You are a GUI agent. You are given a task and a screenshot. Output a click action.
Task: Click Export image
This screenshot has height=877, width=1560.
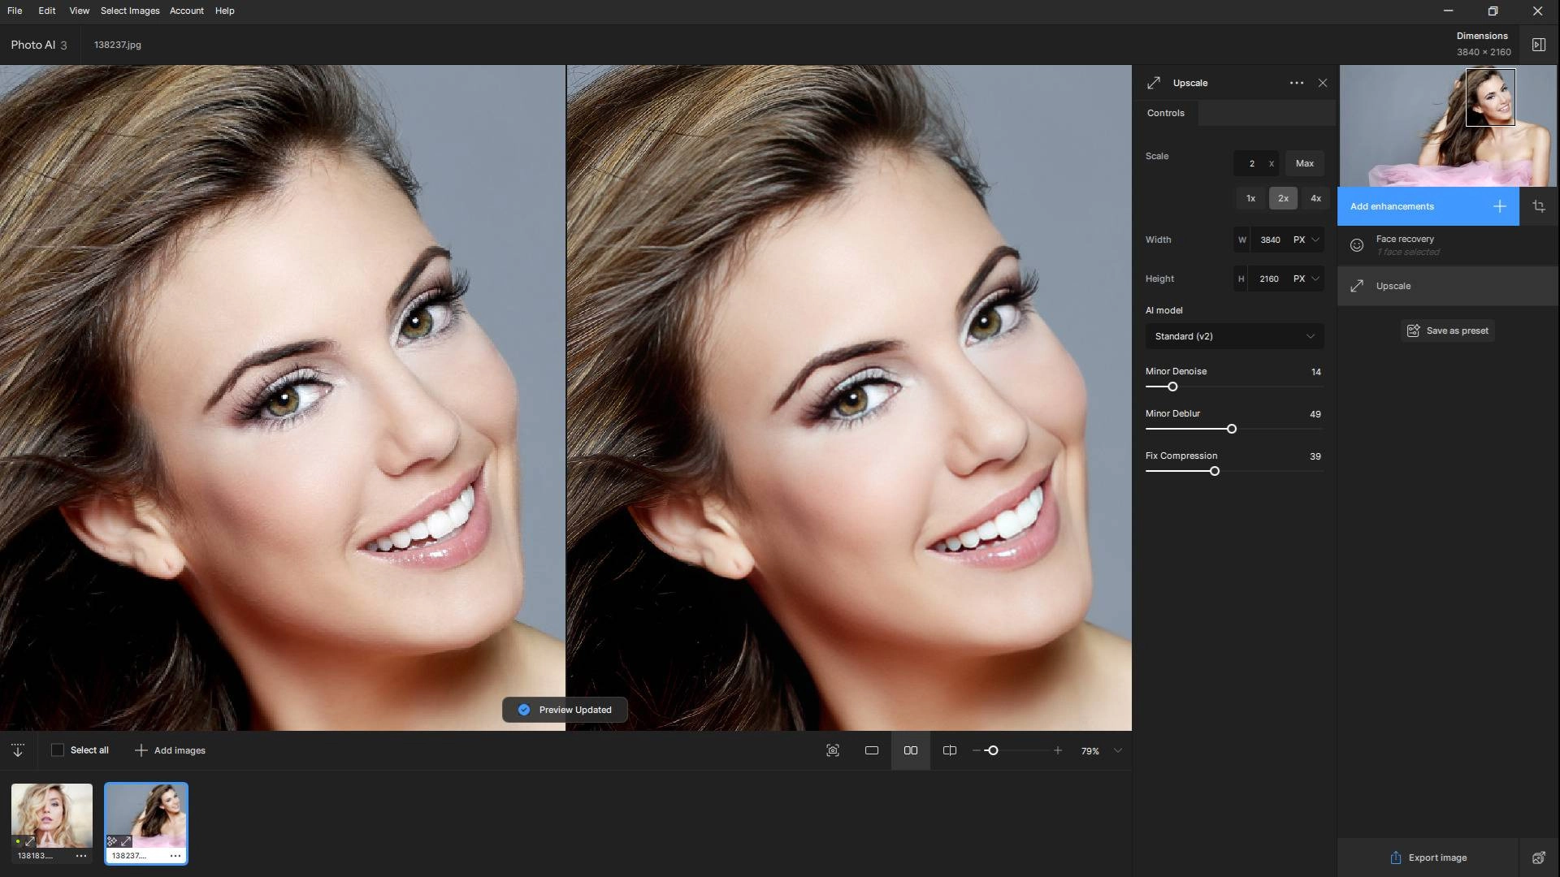pyautogui.click(x=1428, y=858)
